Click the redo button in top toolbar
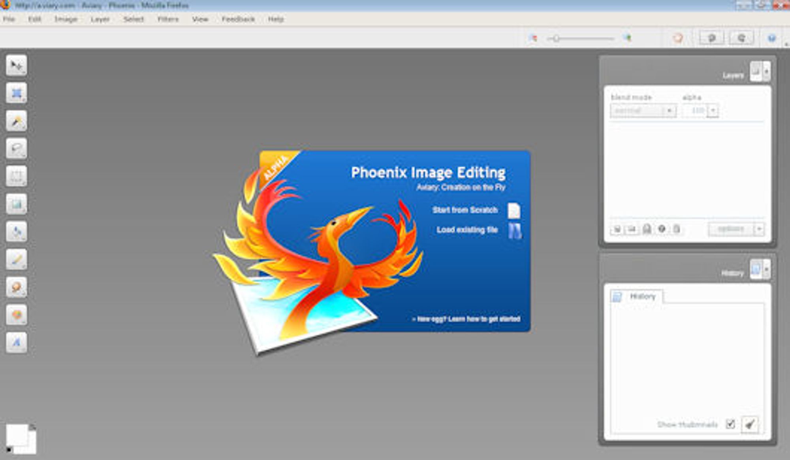 click(x=741, y=38)
